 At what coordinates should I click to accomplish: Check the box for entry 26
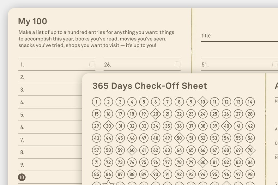[178, 64]
